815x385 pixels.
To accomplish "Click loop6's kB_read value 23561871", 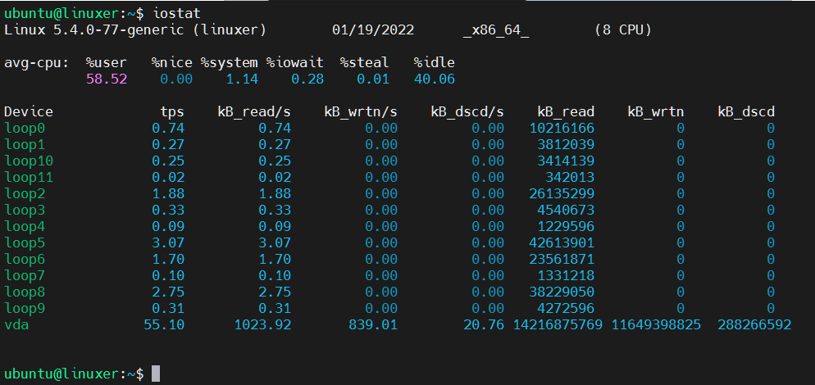I will (562, 259).
